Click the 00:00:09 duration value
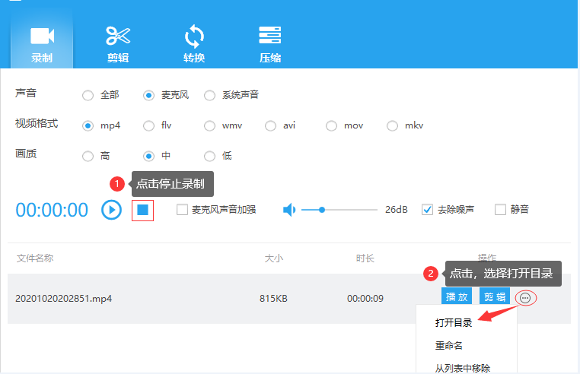 click(x=365, y=299)
